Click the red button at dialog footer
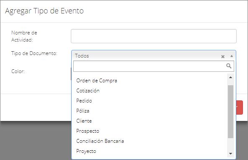Viewport: 248px width, 160px height. (240, 108)
